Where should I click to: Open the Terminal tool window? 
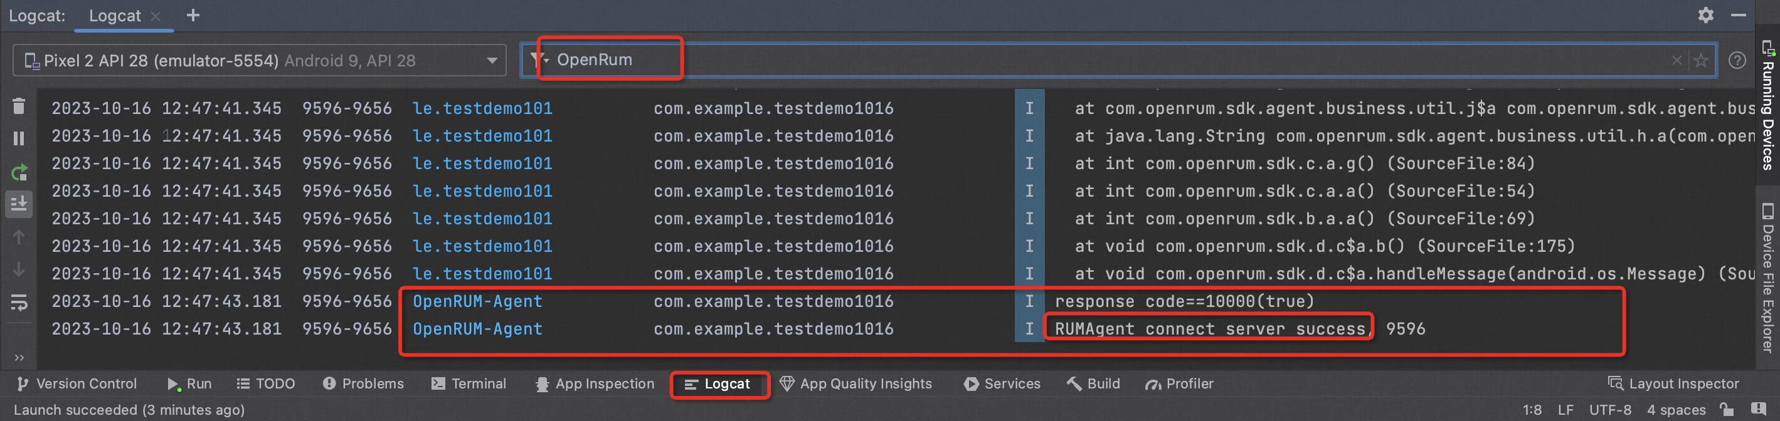pyautogui.click(x=469, y=384)
